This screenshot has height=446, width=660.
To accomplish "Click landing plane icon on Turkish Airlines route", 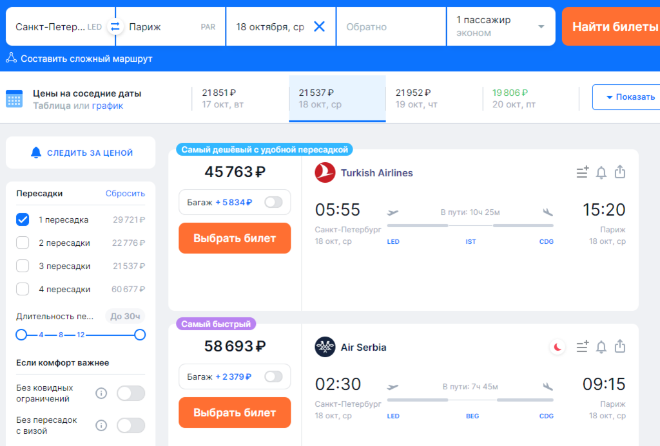I will point(548,212).
